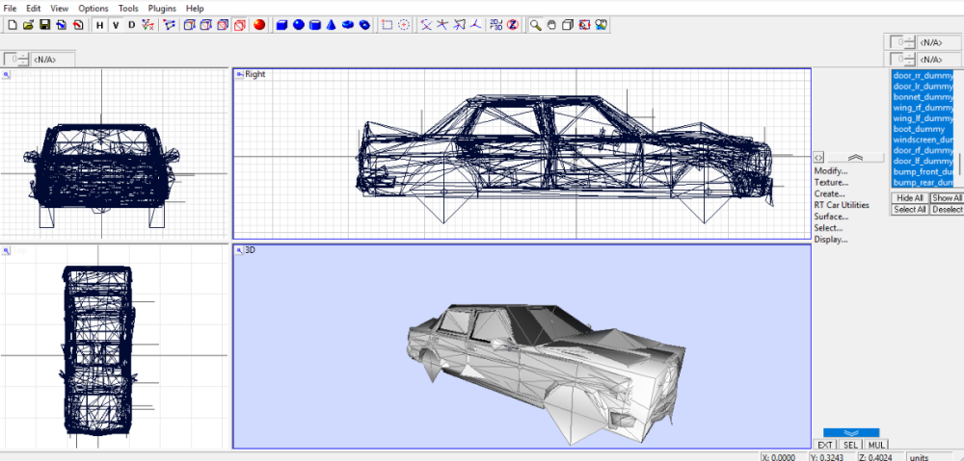Switch to the second blue cube editing mode icon
The width and height of the screenshot is (964, 461).
(206, 25)
